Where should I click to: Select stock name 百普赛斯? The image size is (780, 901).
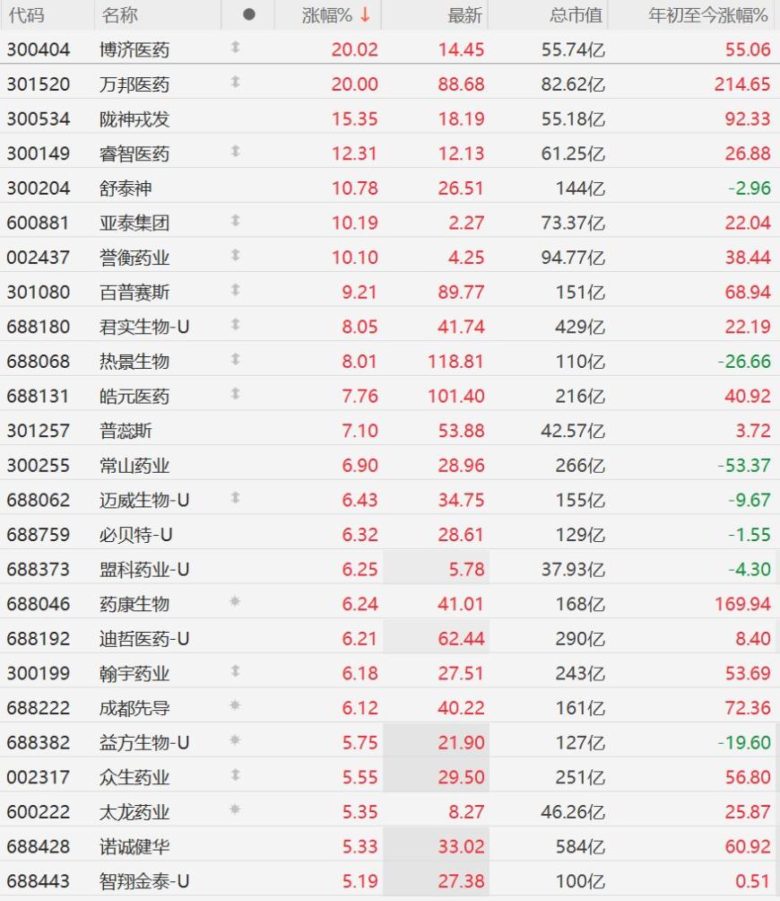(x=134, y=293)
